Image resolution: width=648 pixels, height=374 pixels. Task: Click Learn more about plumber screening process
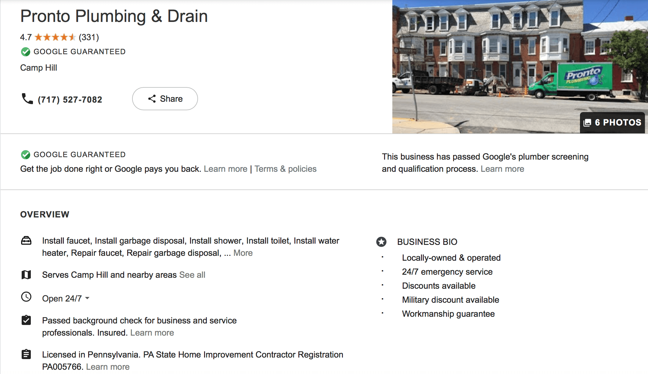pyautogui.click(x=502, y=169)
